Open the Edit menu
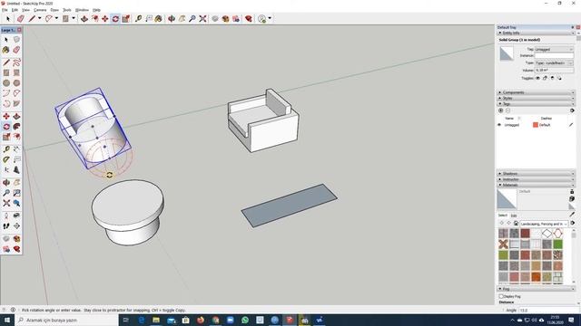581x326 pixels. (x=15, y=10)
